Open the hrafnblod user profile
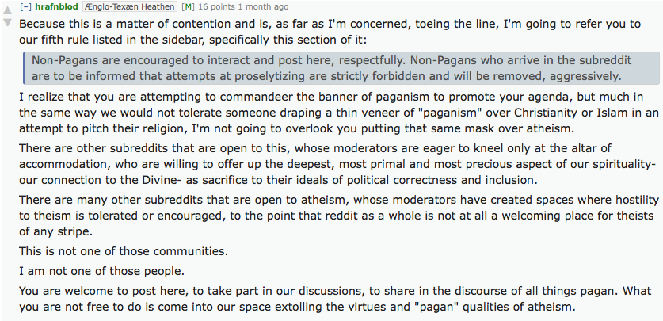The width and height of the screenshot is (663, 321). [x=57, y=7]
